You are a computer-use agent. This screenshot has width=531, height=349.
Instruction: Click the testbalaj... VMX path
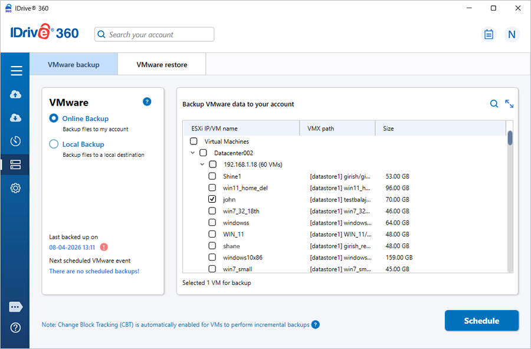tap(340, 199)
